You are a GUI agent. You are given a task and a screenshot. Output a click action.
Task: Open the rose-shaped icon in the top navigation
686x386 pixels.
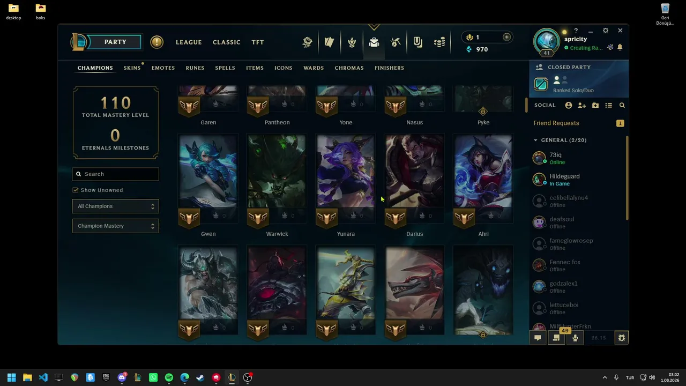click(x=308, y=42)
